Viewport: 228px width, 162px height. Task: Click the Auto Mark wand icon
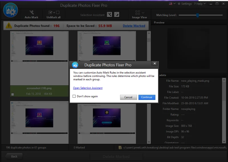click(32, 12)
